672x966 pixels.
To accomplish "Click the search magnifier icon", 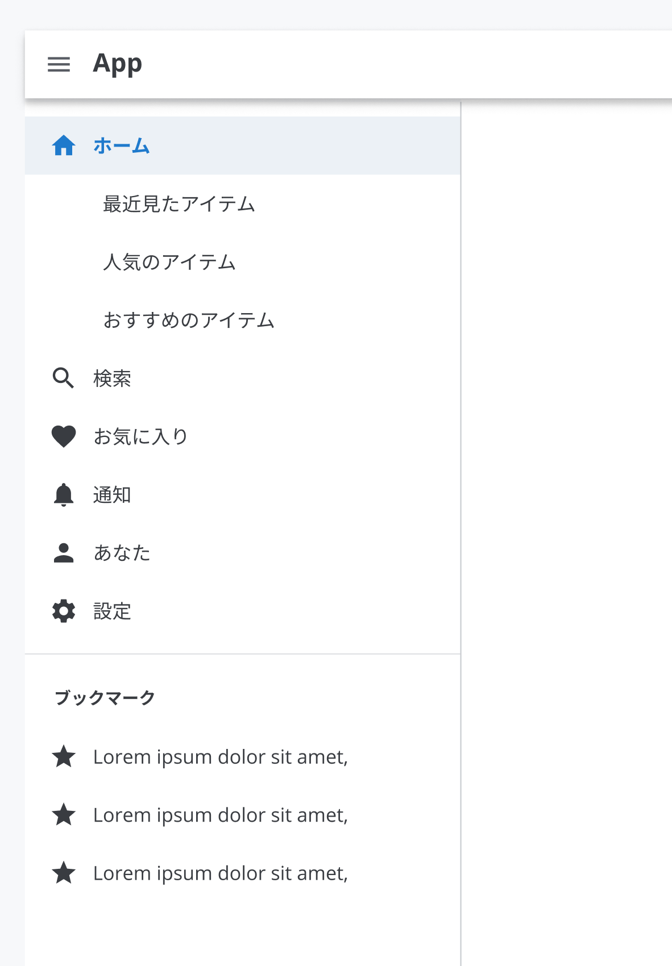I will [x=63, y=378].
